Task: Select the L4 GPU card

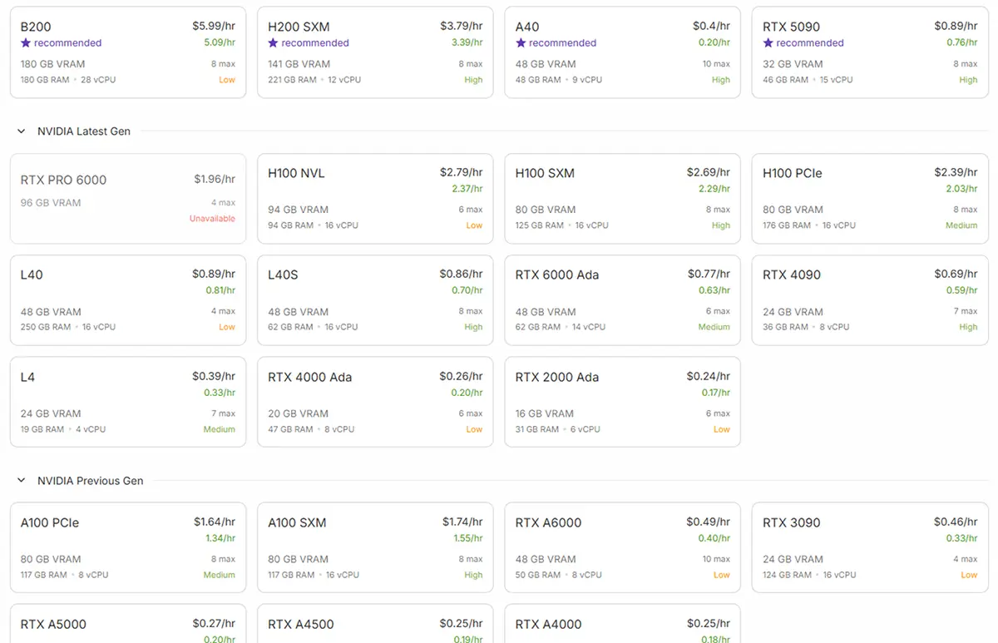Action: [128, 402]
